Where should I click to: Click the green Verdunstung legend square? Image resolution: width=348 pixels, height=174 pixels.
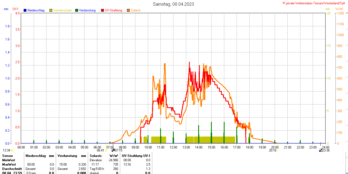pos(77,10)
